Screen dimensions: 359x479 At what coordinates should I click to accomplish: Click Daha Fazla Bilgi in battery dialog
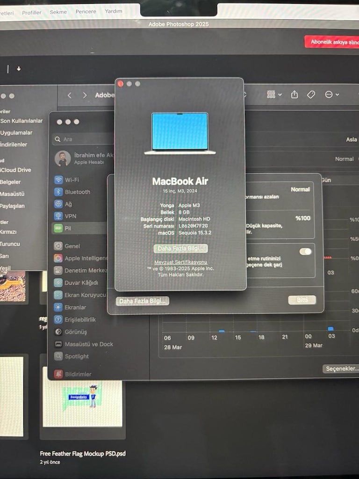(x=142, y=301)
